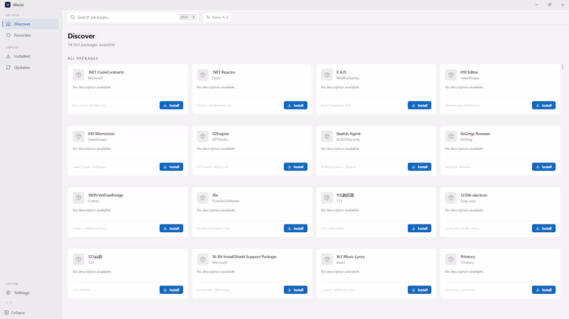Open 010 Editor package title
This screenshot has width=569, height=319.
[x=469, y=72]
